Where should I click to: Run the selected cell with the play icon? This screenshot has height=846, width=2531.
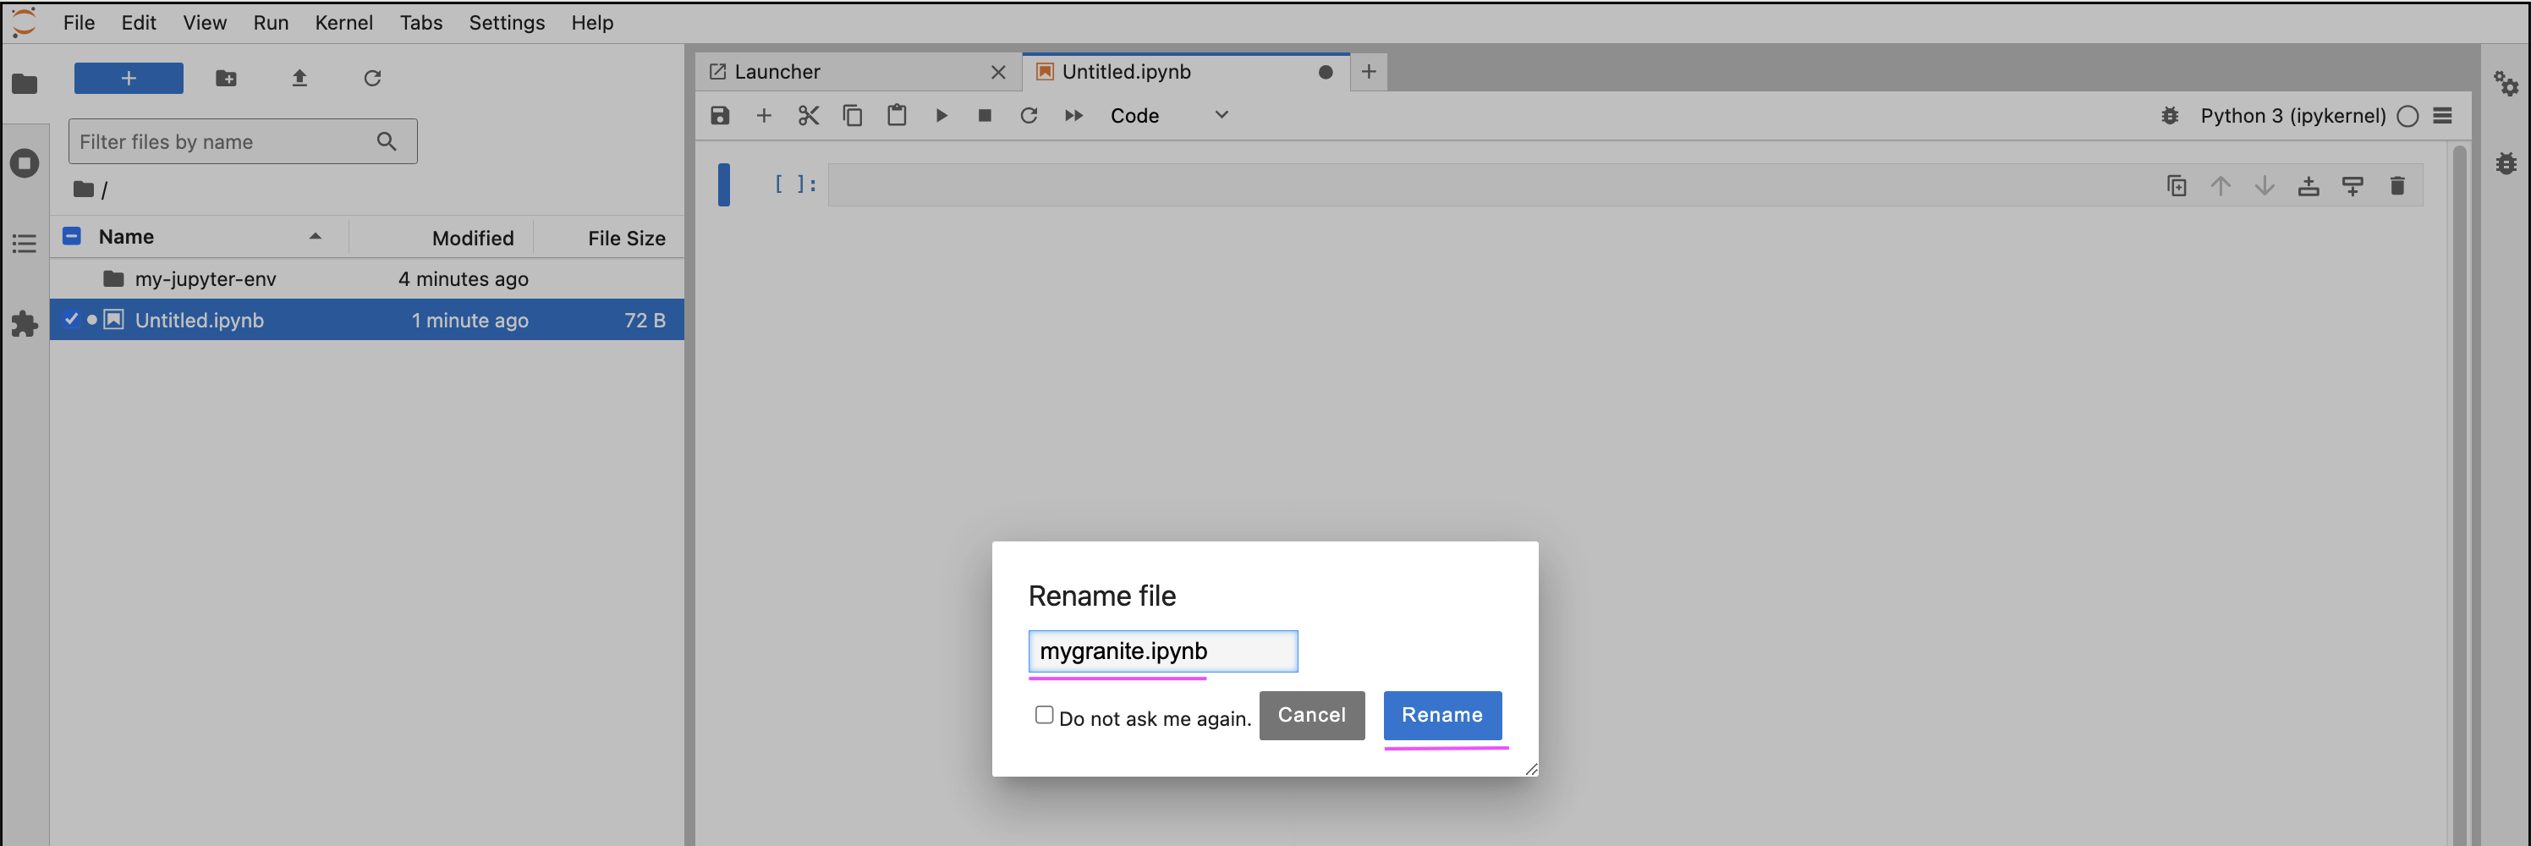tap(941, 116)
